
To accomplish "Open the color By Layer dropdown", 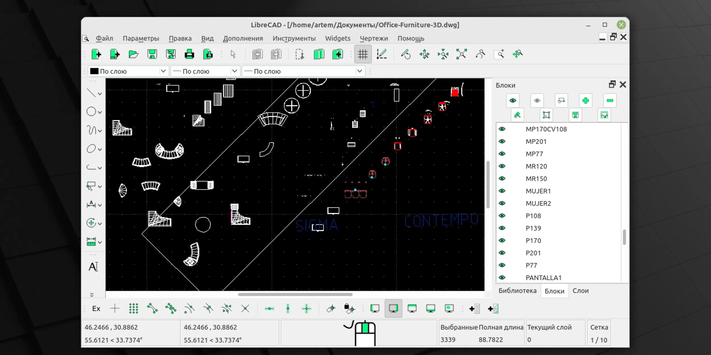I will 163,71.
